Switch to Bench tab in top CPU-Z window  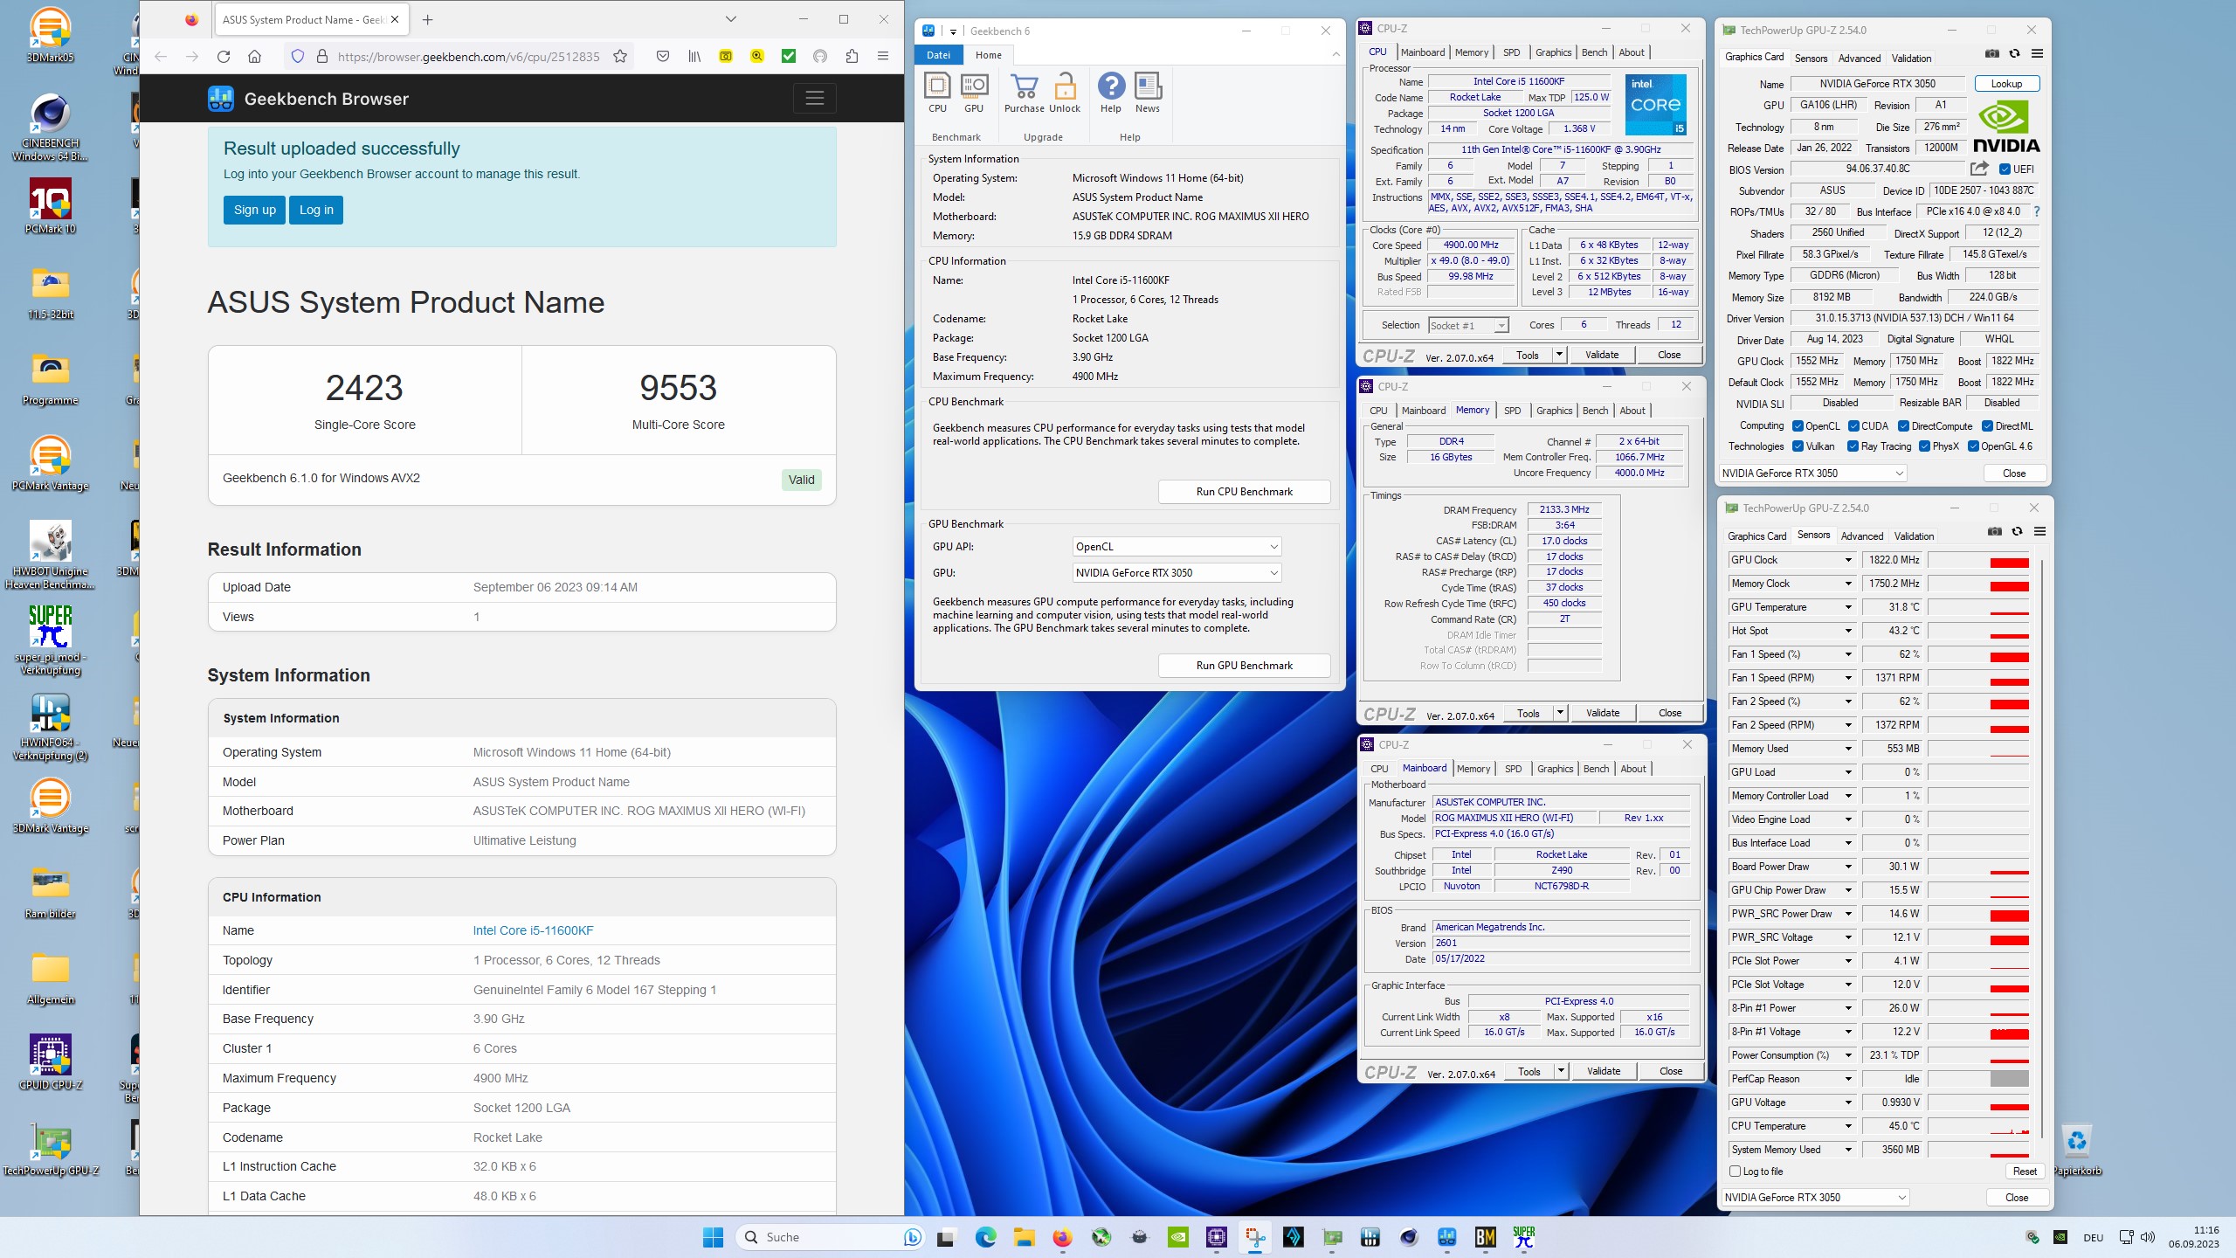click(1594, 52)
